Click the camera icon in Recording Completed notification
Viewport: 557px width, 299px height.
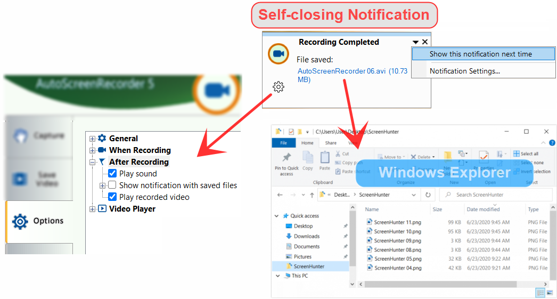pos(277,54)
